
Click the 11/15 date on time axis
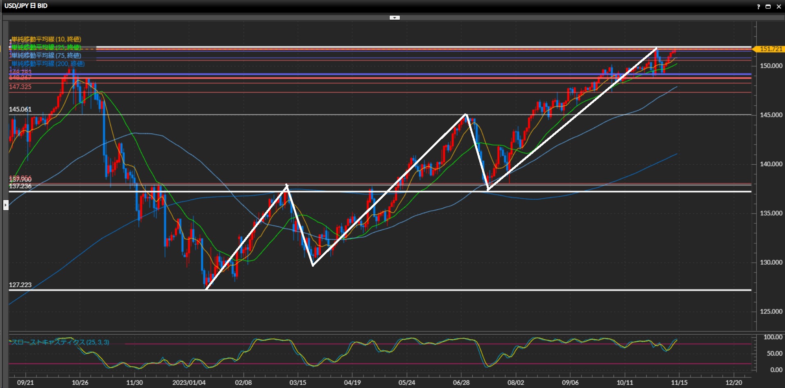pos(679,383)
